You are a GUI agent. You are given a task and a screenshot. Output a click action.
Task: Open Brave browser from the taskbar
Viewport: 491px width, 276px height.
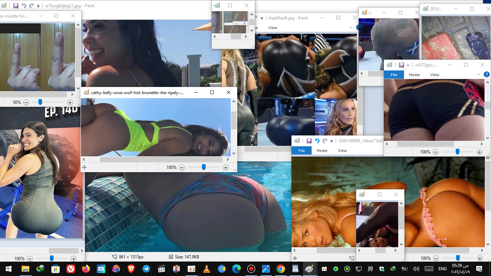click(x=131, y=268)
